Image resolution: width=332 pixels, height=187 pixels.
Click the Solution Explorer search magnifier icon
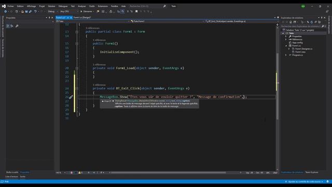click(x=323, y=26)
